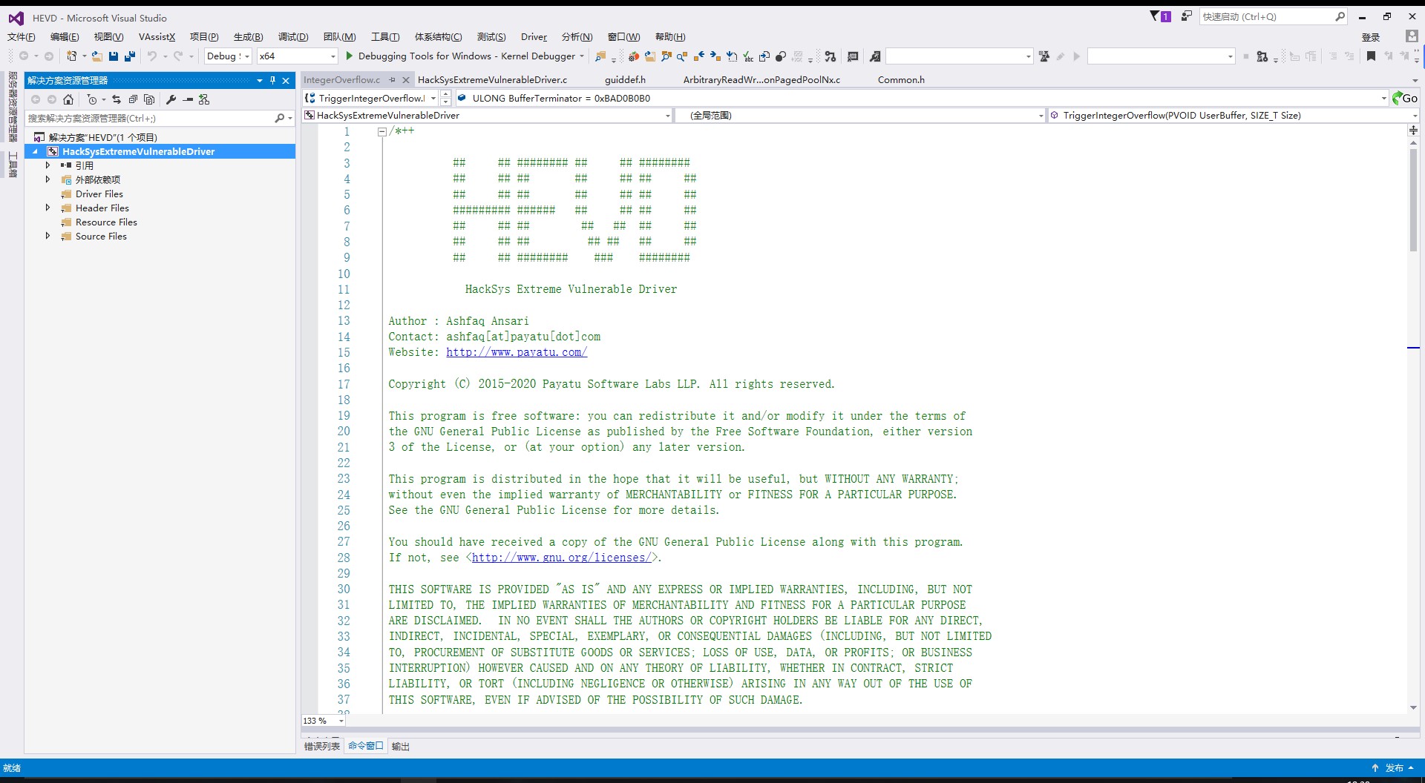Click the 登录 sign-in link
The height and width of the screenshot is (783, 1425).
pos(1371,37)
